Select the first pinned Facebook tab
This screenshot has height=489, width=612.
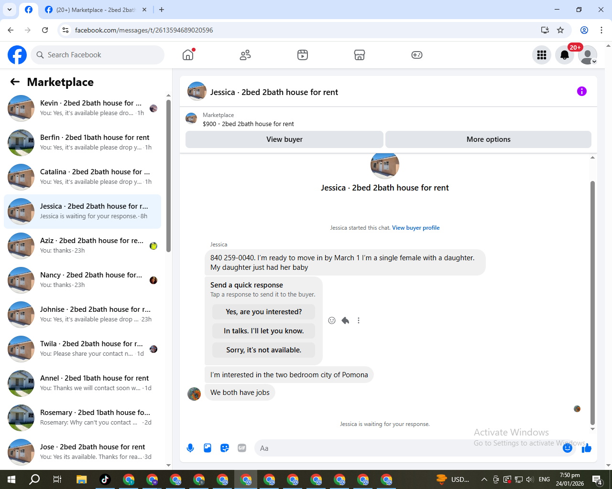29,10
